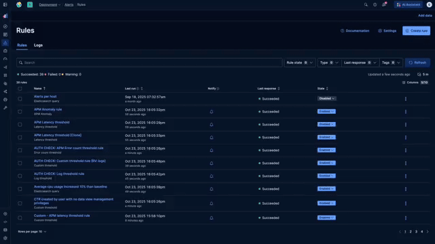Image resolution: width=435 pixels, height=244 pixels.
Task: Click the bell icon for APM Anomaly rule
Action: pyautogui.click(x=211, y=112)
